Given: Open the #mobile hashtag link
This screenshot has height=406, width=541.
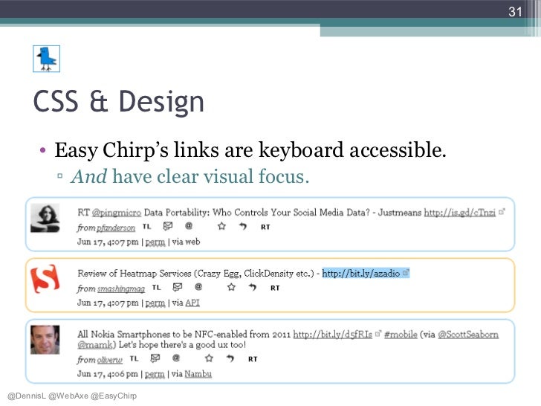Looking at the screenshot, I should [401, 334].
